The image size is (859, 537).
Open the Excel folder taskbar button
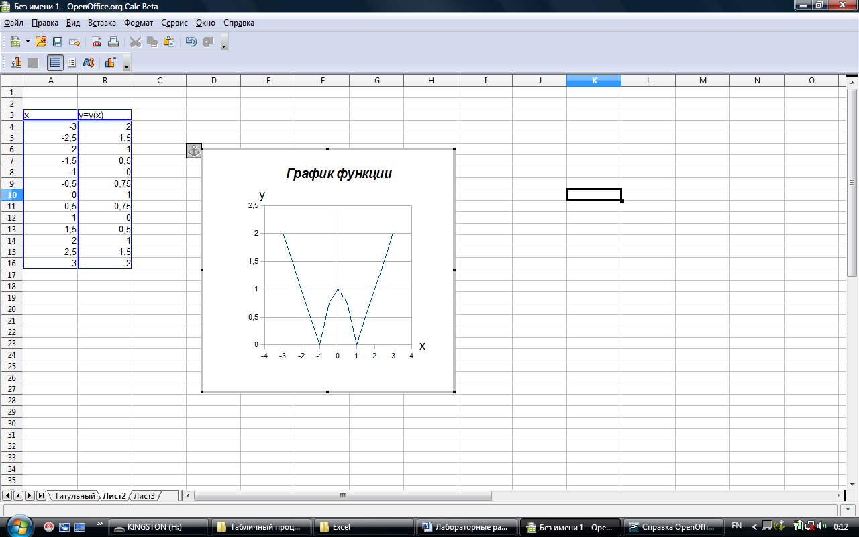point(364,527)
